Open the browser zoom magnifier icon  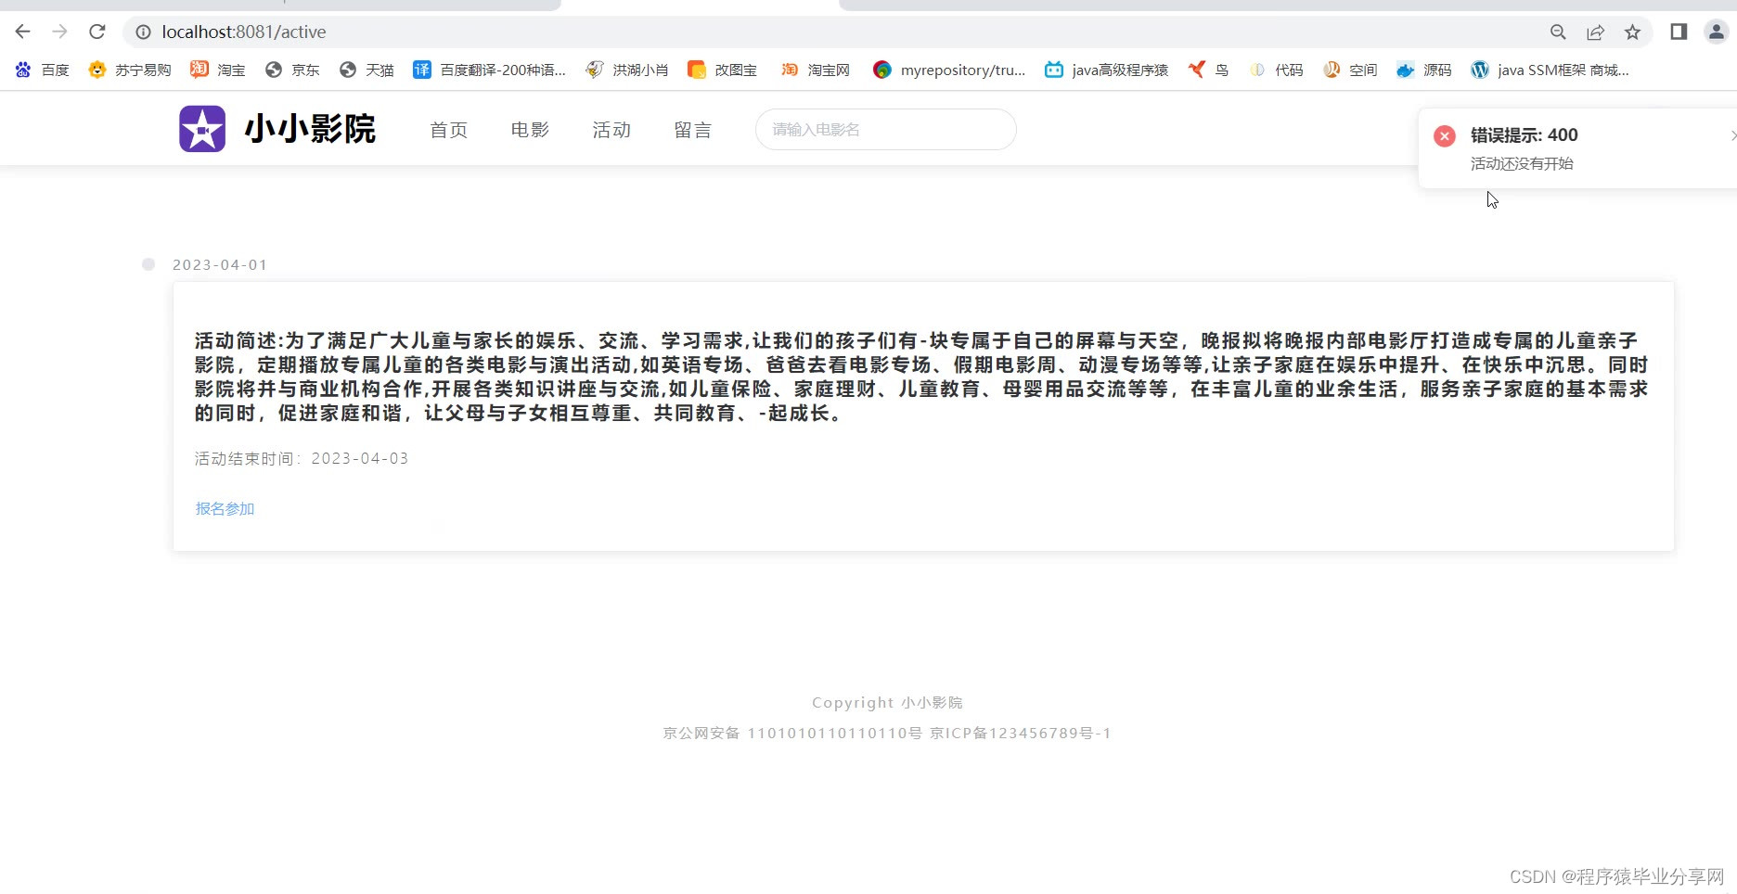1558,32
